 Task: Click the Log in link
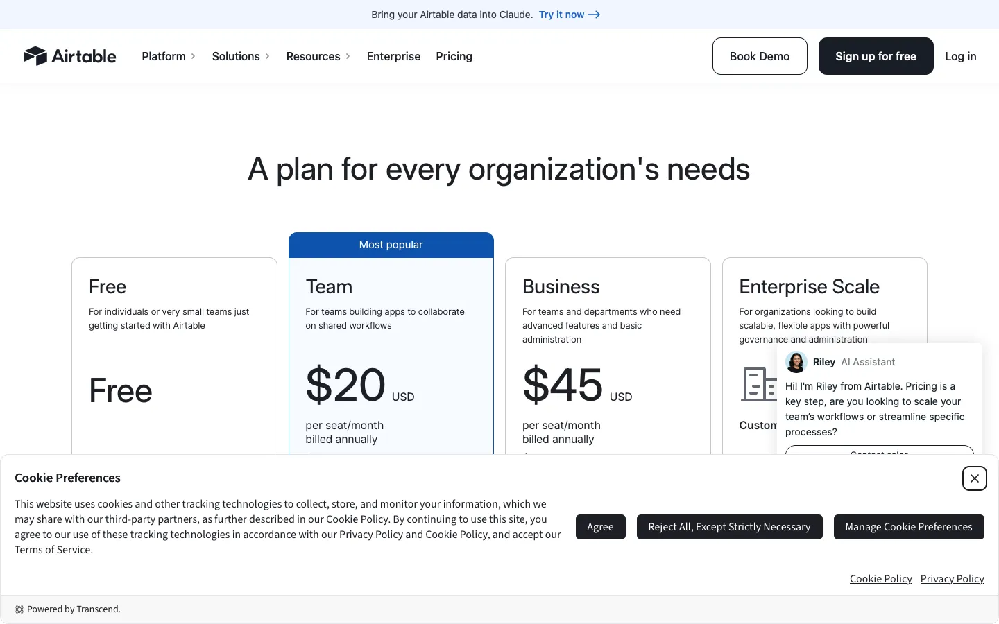coord(960,56)
